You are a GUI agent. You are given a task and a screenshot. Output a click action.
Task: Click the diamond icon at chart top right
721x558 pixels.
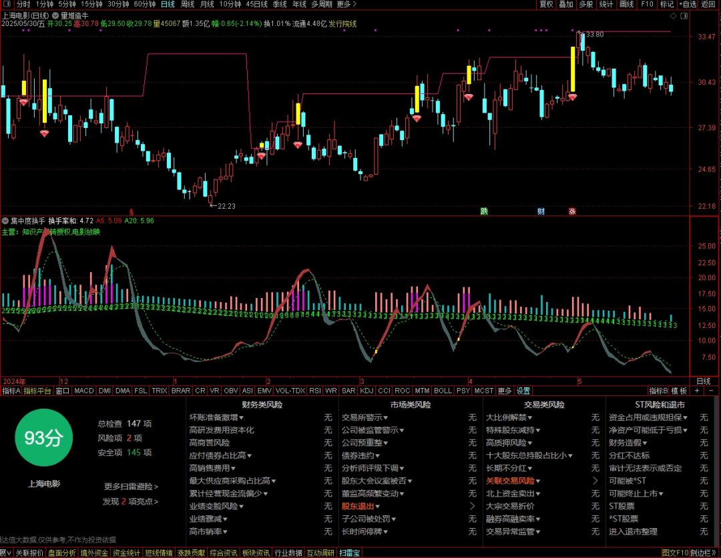click(x=673, y=16)
